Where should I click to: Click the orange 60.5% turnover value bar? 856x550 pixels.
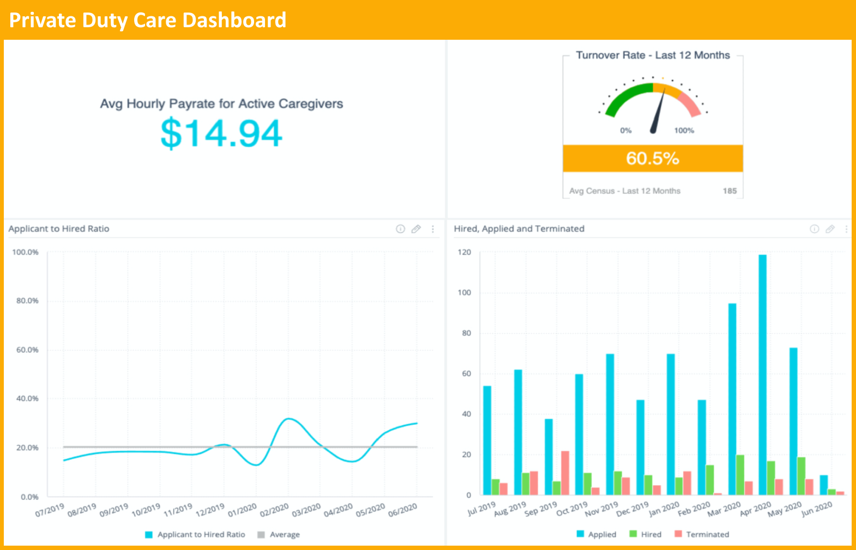(x=653, y=158)
